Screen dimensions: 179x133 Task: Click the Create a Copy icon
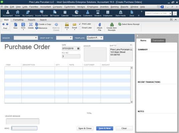click(x=37, y=24)
